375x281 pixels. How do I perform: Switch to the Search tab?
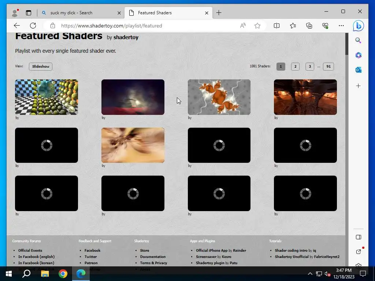click(81, 13)
